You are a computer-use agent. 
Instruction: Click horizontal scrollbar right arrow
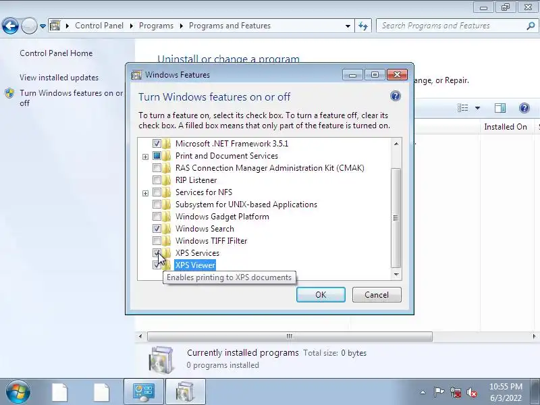coord(534,336)
